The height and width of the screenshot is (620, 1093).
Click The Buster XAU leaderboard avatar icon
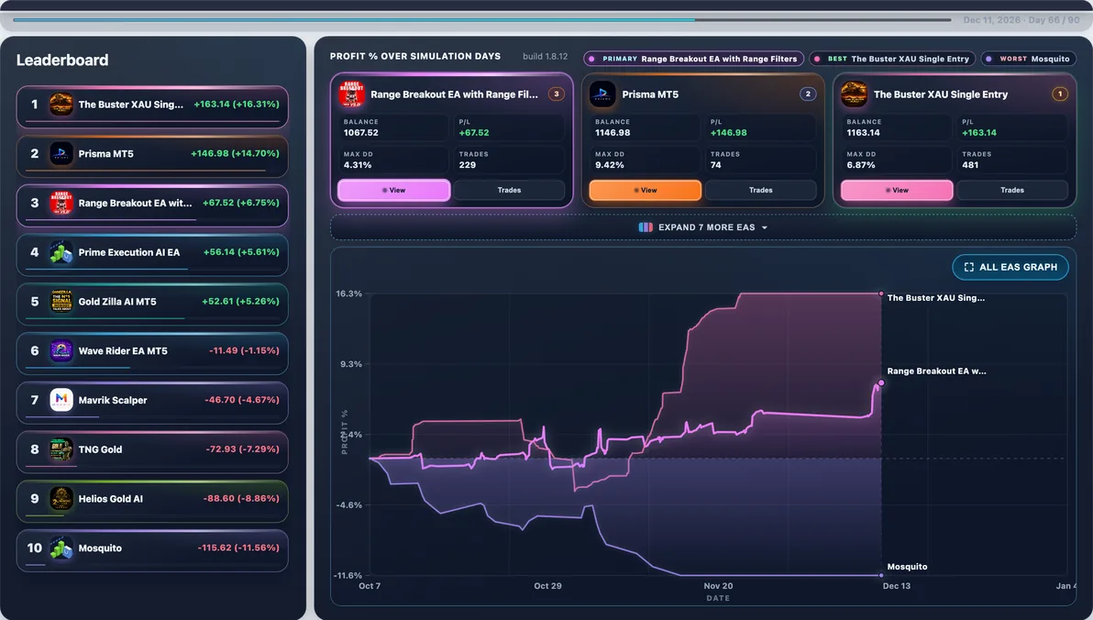point(61,105)
